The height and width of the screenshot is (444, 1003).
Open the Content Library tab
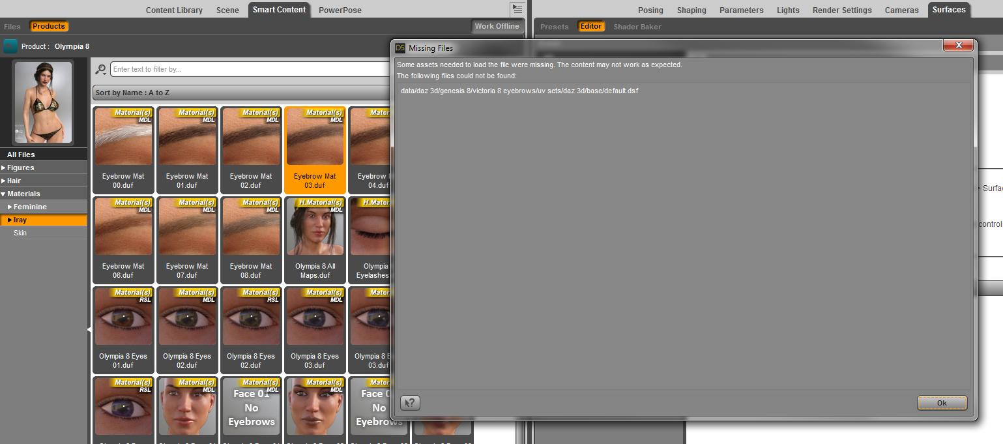pos(174,10)
